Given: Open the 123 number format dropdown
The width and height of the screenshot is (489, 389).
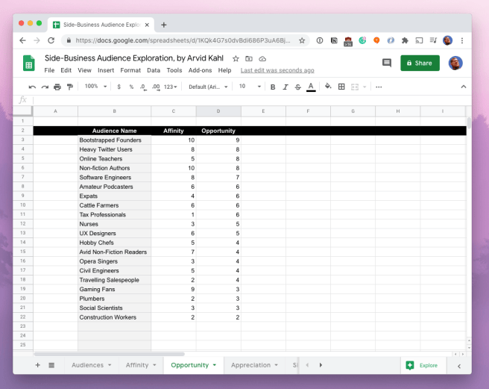Looking at the screenshot, I should [170, 87].
